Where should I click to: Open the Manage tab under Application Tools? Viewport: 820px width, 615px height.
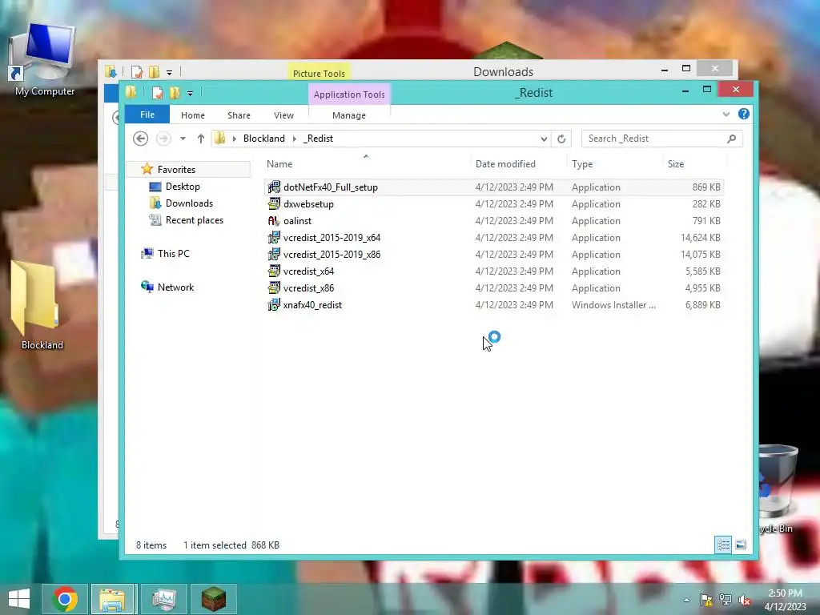349,115
